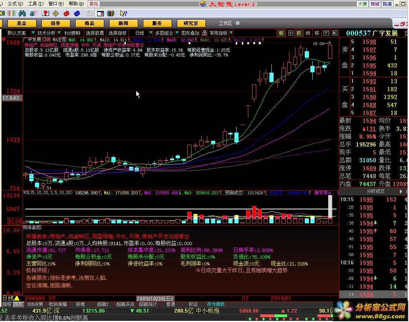Click the 路演 title bar button
The width and height of the screenshot is (409, 322).
387,4
